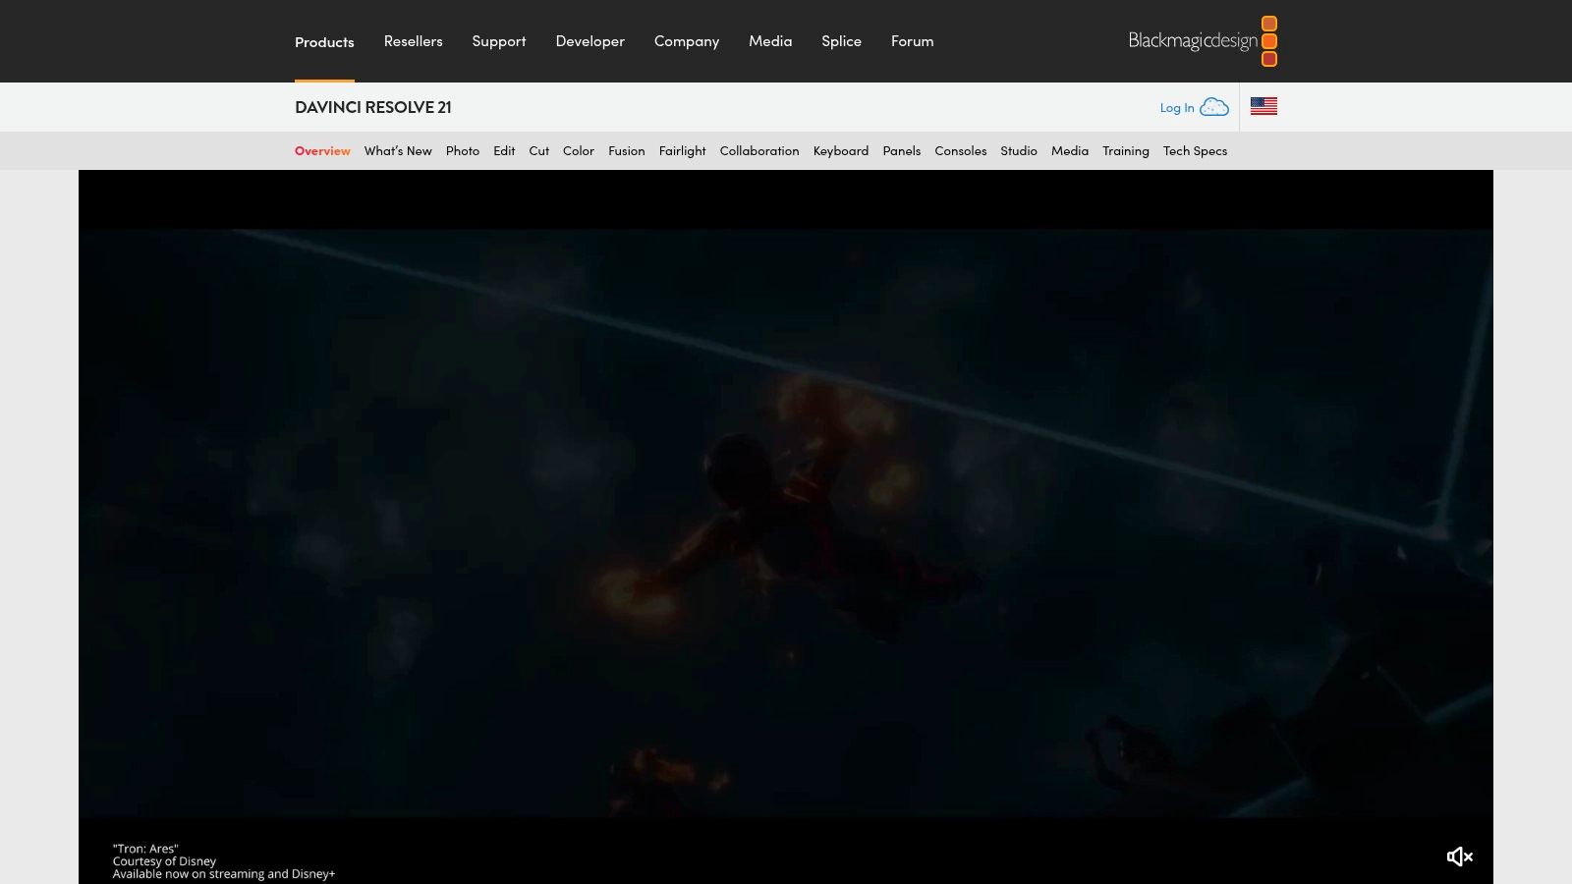Open the Forum menu item
Screen dimensions: 1572x884
912,41
